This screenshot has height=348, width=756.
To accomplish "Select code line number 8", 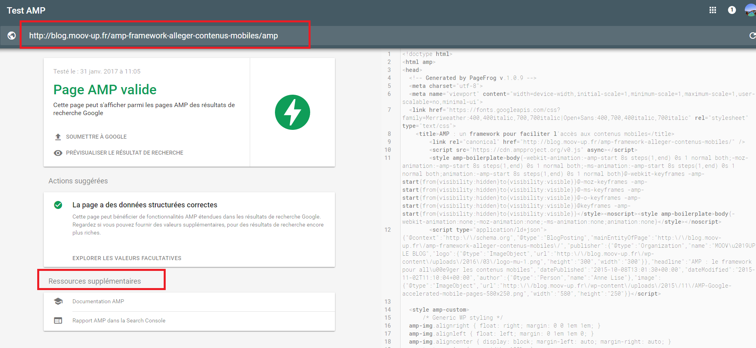I will click(x=389, y=134).
